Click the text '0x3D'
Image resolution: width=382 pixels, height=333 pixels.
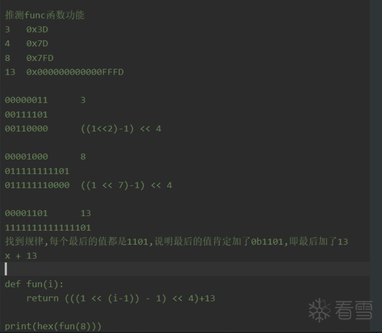point(37,30)
